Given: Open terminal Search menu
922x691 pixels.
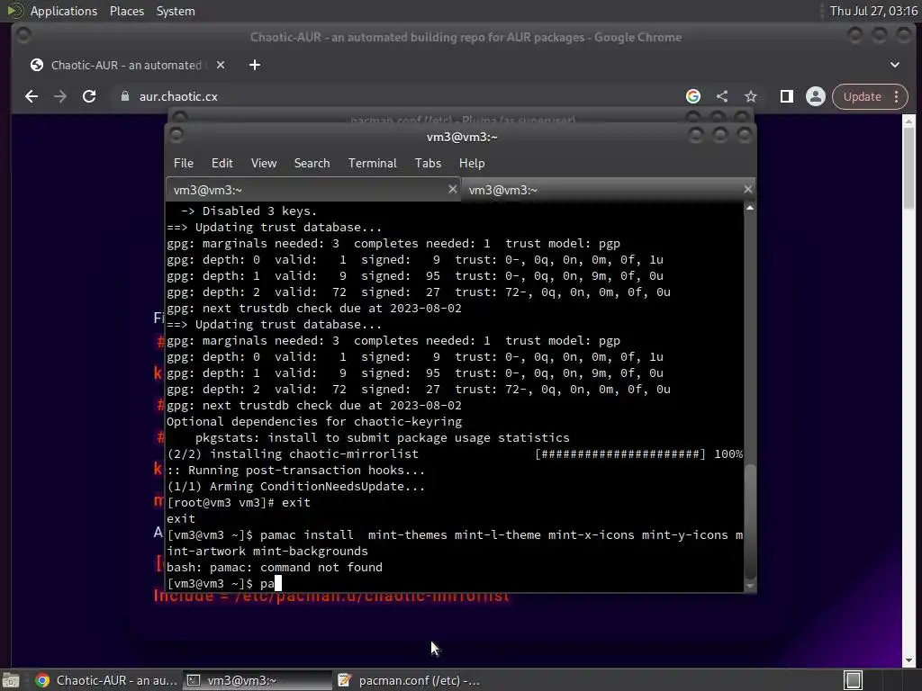Looking at the screenshot, I should (x=312, y=164).
